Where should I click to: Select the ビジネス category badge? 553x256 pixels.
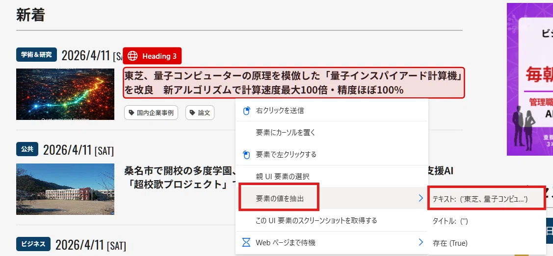point(33,244)
